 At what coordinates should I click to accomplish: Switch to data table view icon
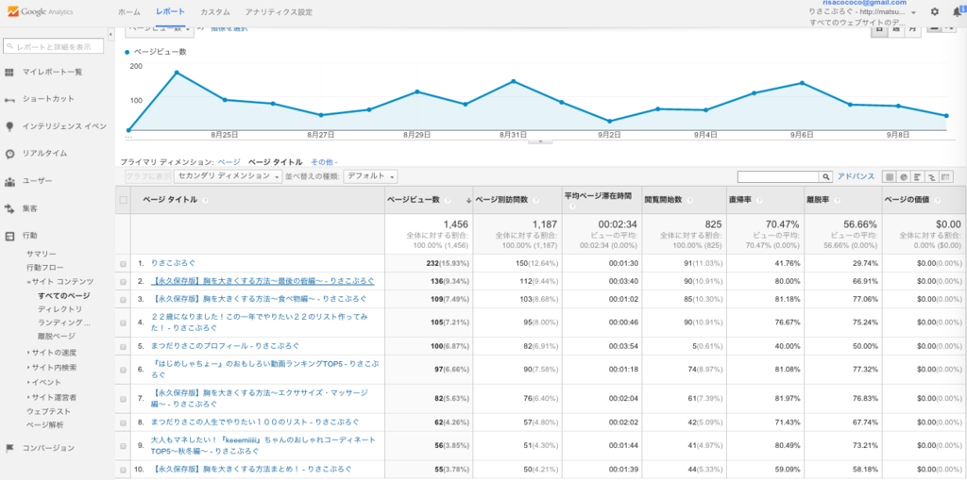click(890, 177)
